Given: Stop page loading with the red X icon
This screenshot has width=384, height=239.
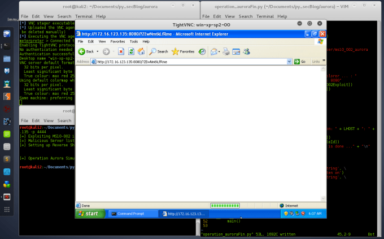Looking at the screenshot, I should pos(121,51).
